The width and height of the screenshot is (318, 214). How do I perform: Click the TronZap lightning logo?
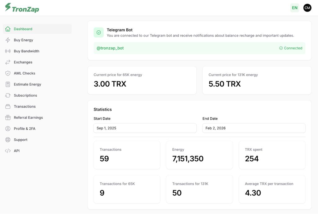point(8,7)
